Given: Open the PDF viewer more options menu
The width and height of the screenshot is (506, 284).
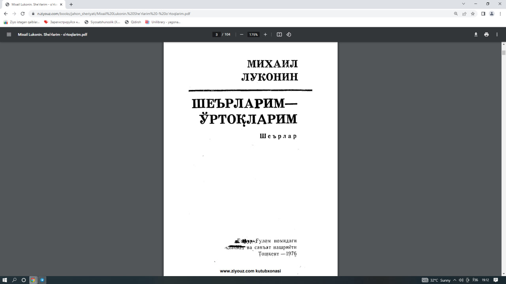Looking at the screenshot, I should coord(497,34).
